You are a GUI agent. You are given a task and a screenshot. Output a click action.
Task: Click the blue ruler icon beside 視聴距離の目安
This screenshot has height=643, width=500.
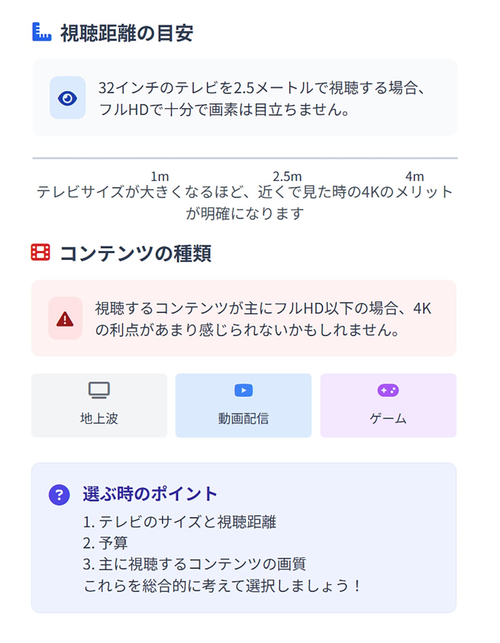click(42, 32)
